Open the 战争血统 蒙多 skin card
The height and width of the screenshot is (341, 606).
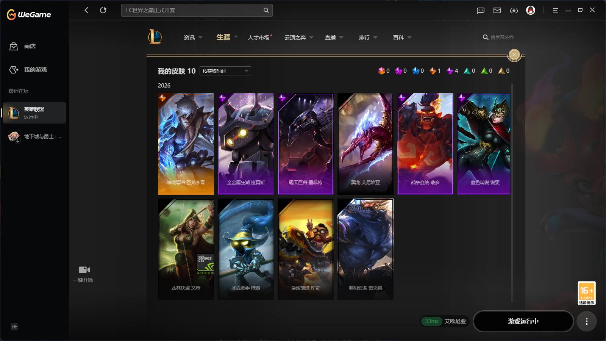425,144
